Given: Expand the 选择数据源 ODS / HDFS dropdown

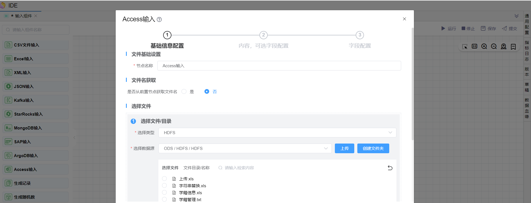Looking at the screenshot, I should (x=245, y=149).
